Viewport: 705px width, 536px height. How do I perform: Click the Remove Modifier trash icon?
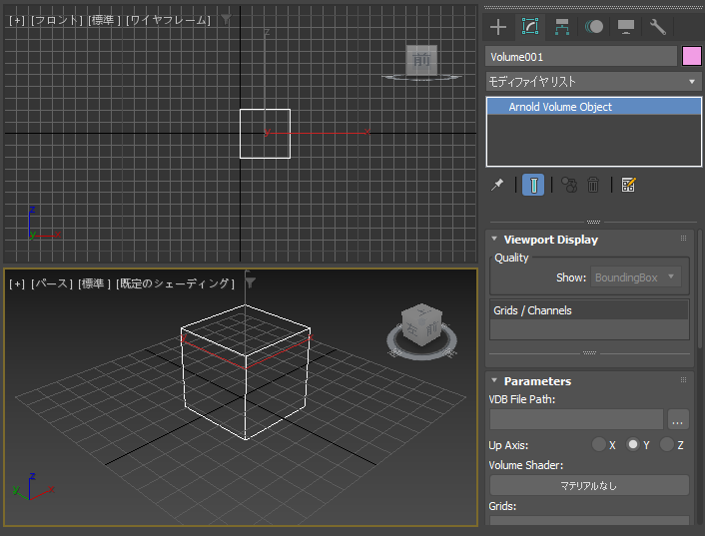click(593, 185)
